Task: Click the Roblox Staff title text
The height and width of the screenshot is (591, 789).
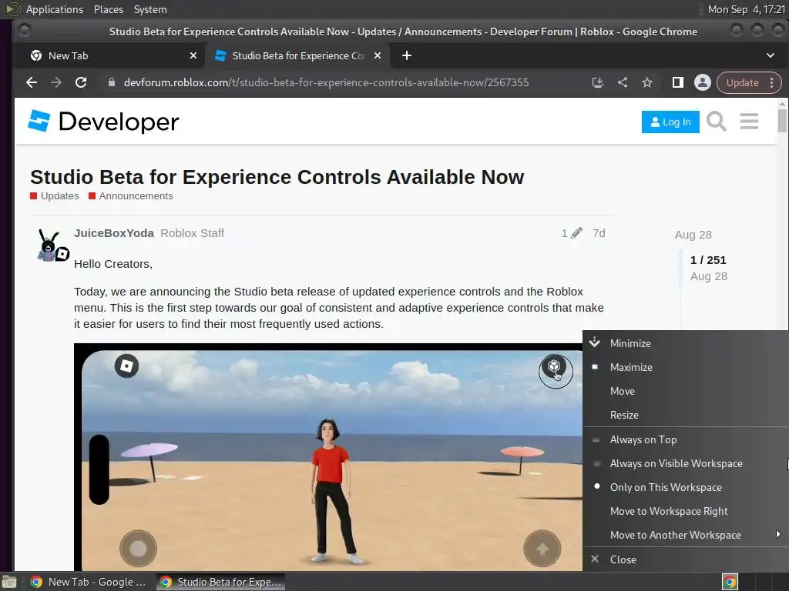Action: (x=192, y=233)
